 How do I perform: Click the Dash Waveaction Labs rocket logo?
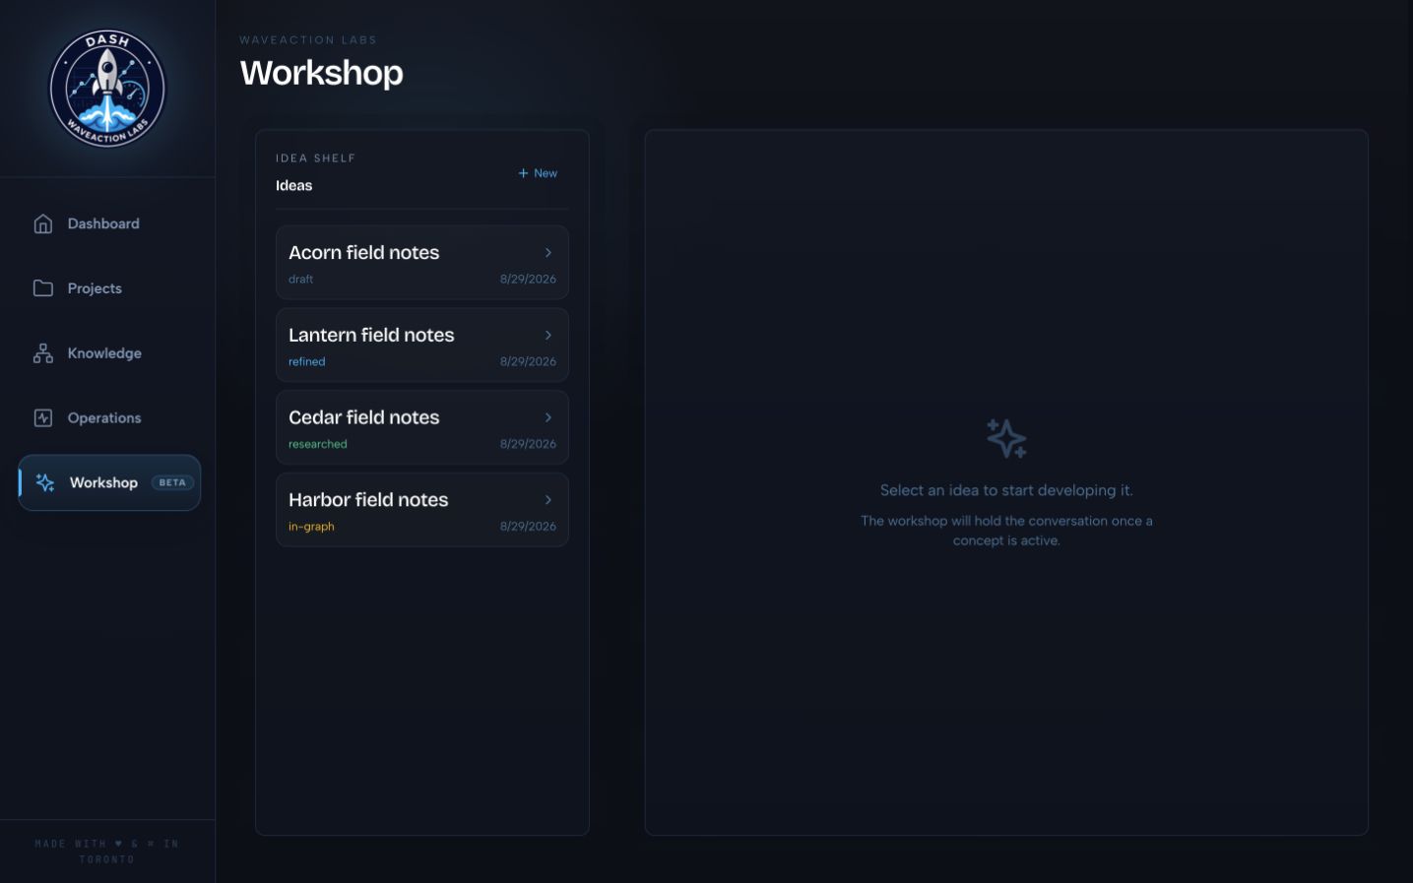pos(107,89)
